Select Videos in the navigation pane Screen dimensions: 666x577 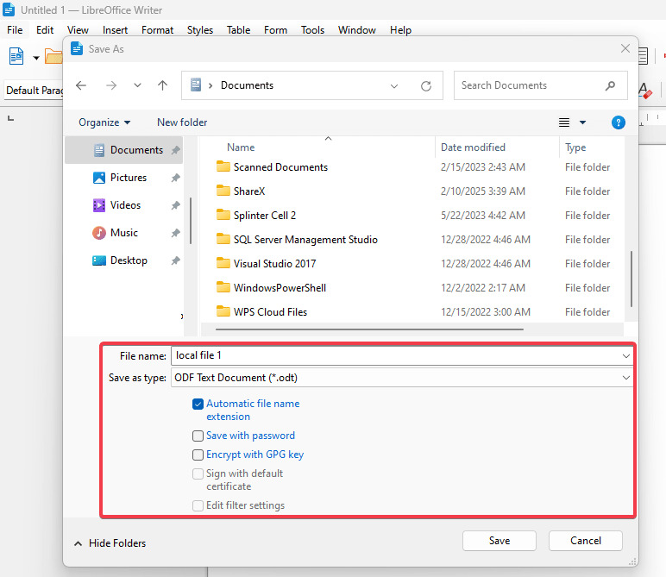pyautogui.click(x=125, y=205)
